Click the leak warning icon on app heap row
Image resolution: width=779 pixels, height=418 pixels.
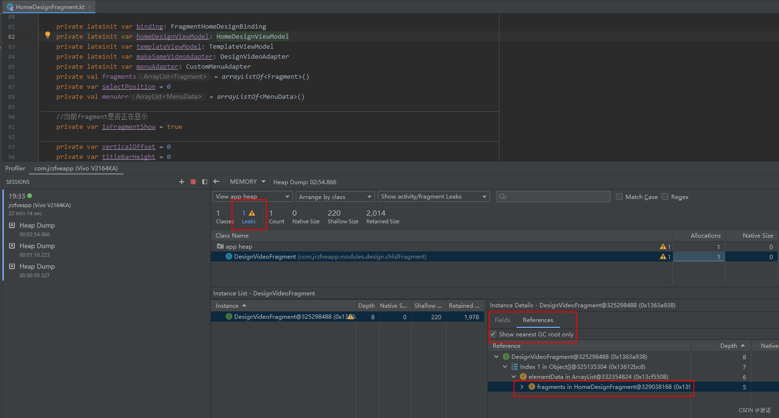tap(663, 246)
